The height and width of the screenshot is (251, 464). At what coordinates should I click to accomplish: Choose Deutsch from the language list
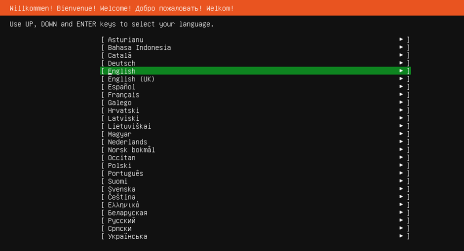121,63
